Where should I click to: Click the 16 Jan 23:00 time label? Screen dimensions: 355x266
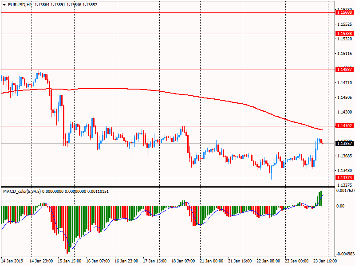tap(126, 261)
